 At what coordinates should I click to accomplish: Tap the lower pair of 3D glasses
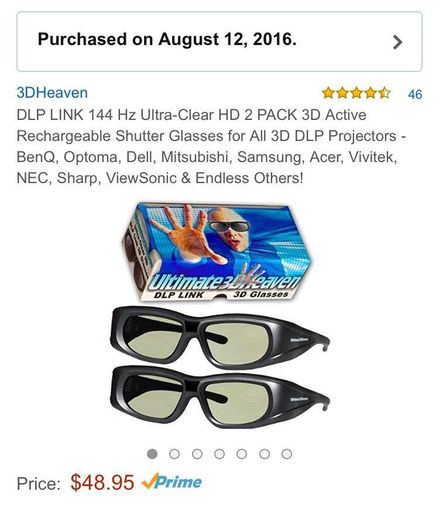point(220,396)
